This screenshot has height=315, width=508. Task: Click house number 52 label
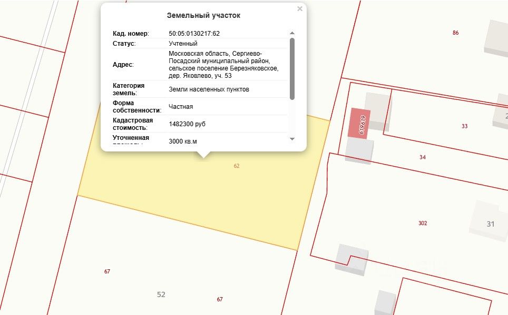161,294
